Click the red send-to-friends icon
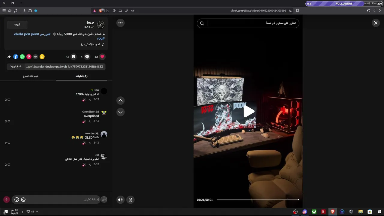 (x=29, y=56)
